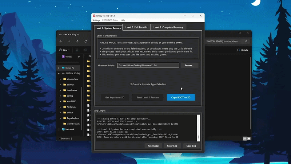Expand Netzwerk tree node
Viewport: 291px width, 164px height.
[59, 129]
